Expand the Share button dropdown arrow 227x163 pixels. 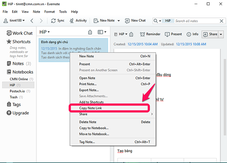coord(221,34)
